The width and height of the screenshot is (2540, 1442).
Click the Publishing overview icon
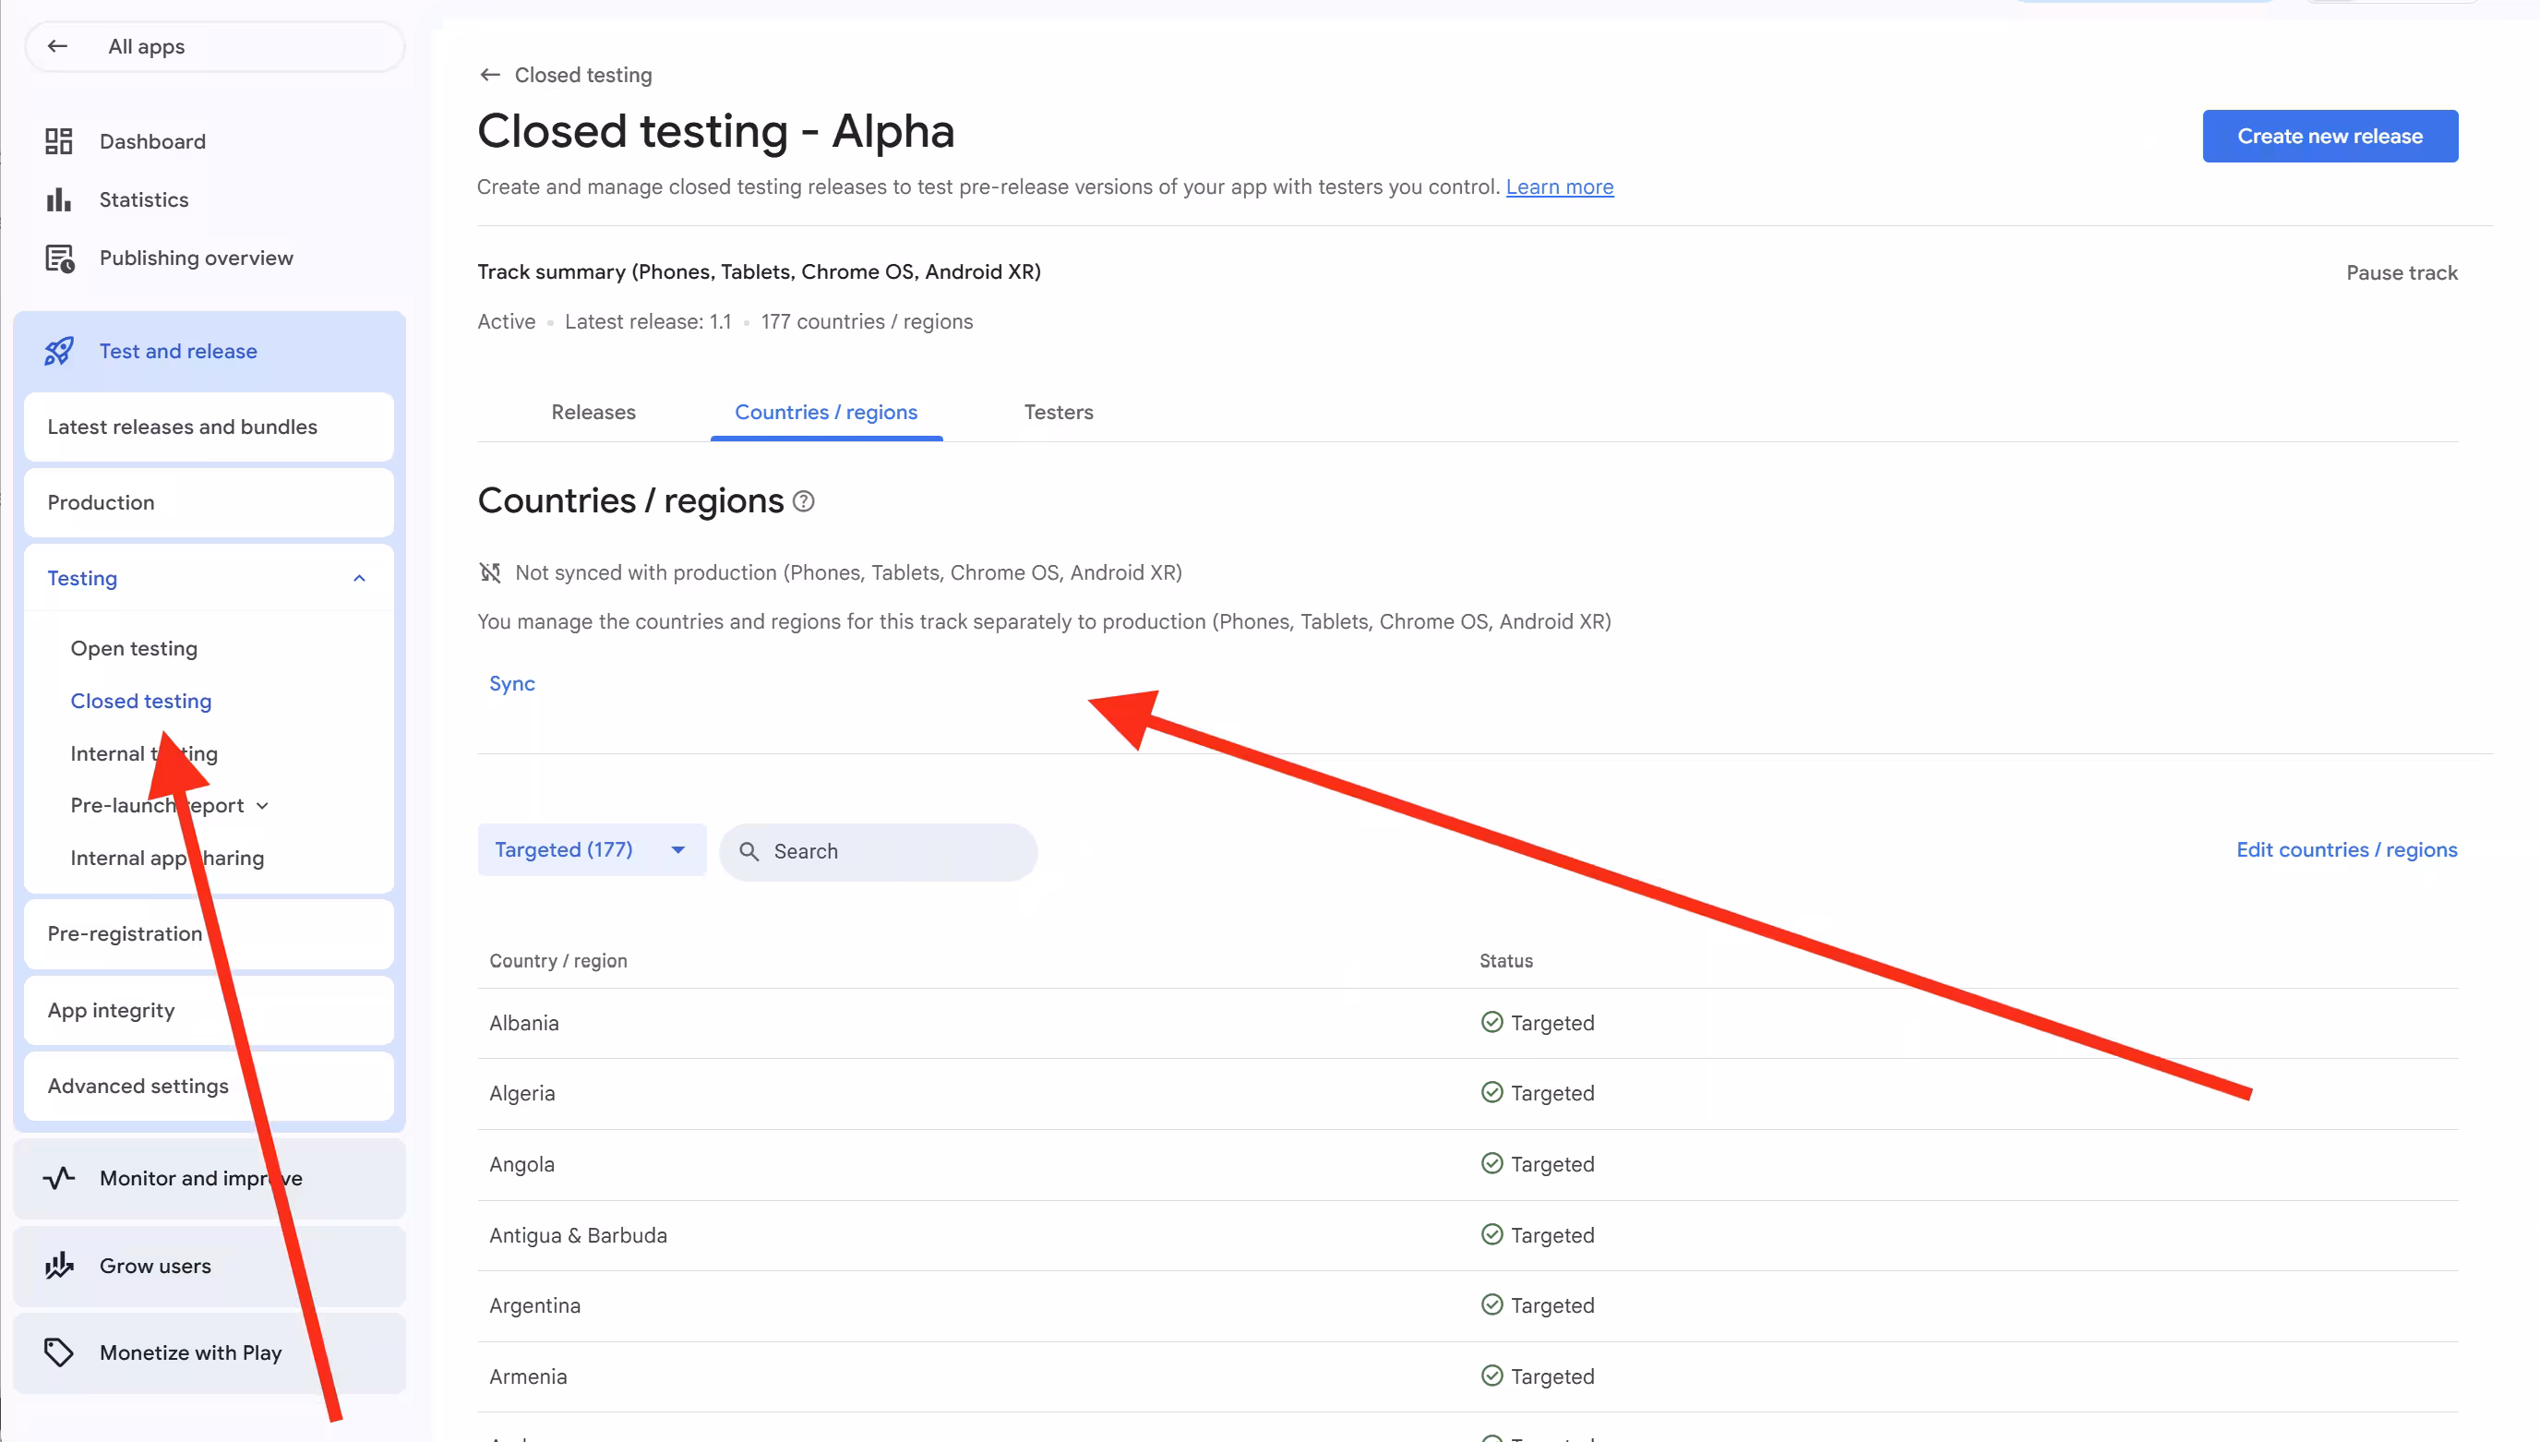point(59,258)
